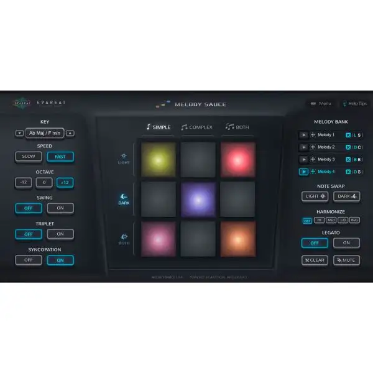Open the Help Tips icon
373x373 pixels.
343,104
